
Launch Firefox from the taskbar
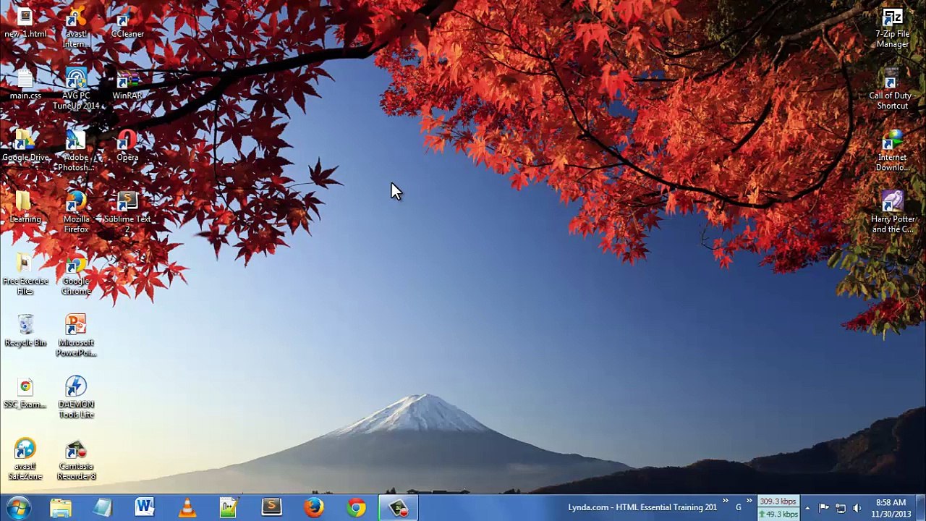[x=313, y=507]
